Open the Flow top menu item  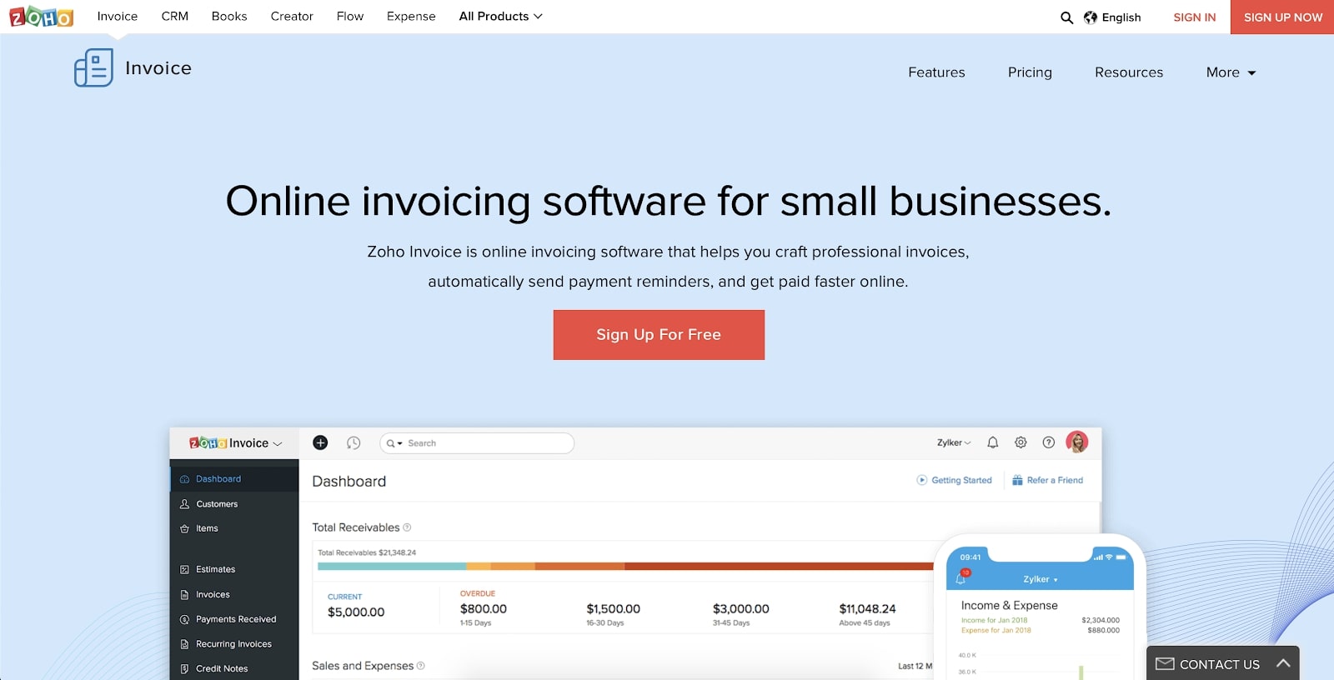tap(350, 16)
